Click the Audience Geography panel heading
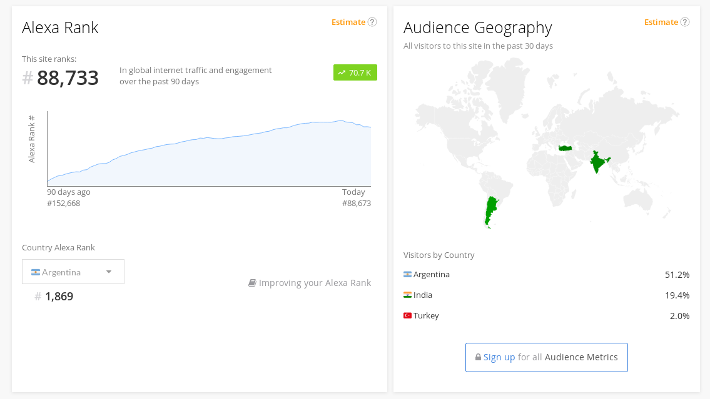This screenshot has height=399, width=710. [478, 28]
